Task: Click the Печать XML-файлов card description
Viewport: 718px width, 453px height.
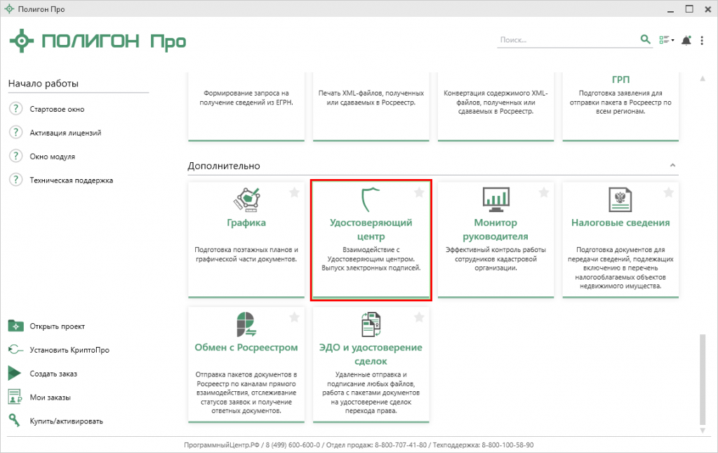Action: 371,98
